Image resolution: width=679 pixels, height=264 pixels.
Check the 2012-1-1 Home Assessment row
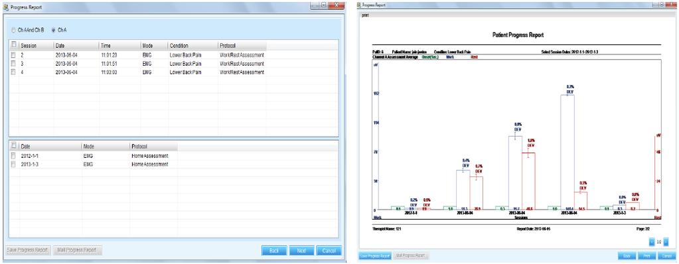pos(13,156)
